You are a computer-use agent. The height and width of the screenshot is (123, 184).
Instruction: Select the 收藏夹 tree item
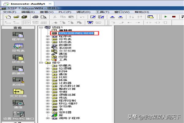(x=65, y=65)
